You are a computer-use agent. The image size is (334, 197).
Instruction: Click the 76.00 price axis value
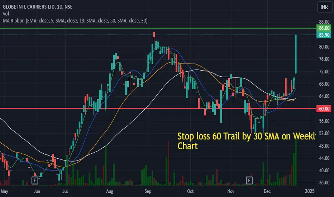click(324, 59)
